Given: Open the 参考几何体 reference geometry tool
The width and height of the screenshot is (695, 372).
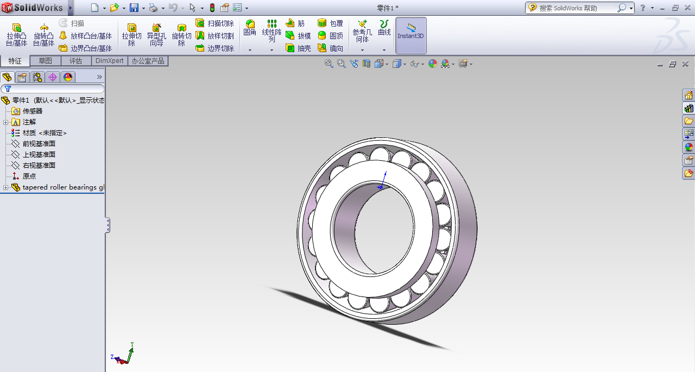Looking at the screenshot, I should click(x=362, y=31).
